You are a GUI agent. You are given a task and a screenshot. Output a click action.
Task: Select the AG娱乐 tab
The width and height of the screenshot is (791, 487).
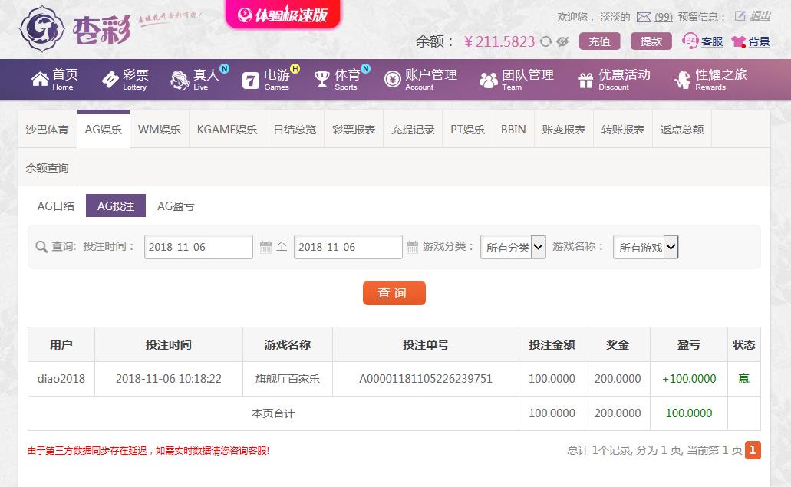tap(104, 130)
